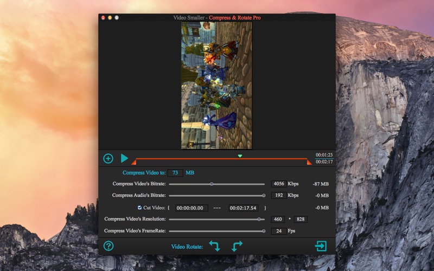Rotate video counterclockwise with left arrow
434x271 pixels.
[x=214, y=246]
